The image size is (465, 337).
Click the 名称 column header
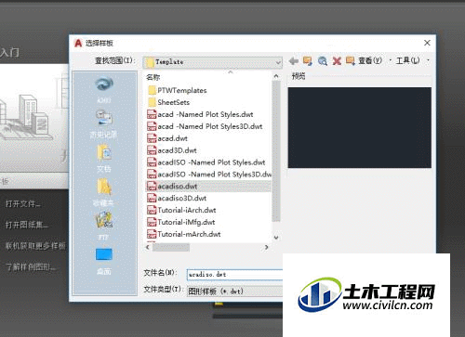(x=153, y=77)
